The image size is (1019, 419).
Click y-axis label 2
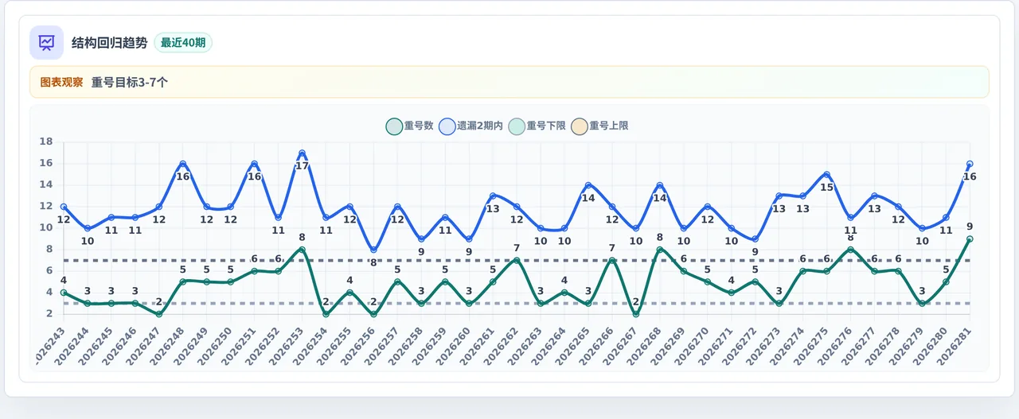[49, 314]
